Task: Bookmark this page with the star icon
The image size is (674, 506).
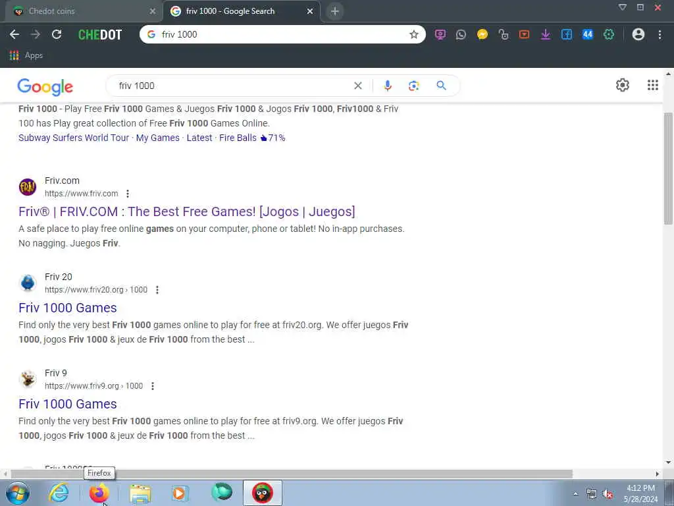Action: coord(413,34)
